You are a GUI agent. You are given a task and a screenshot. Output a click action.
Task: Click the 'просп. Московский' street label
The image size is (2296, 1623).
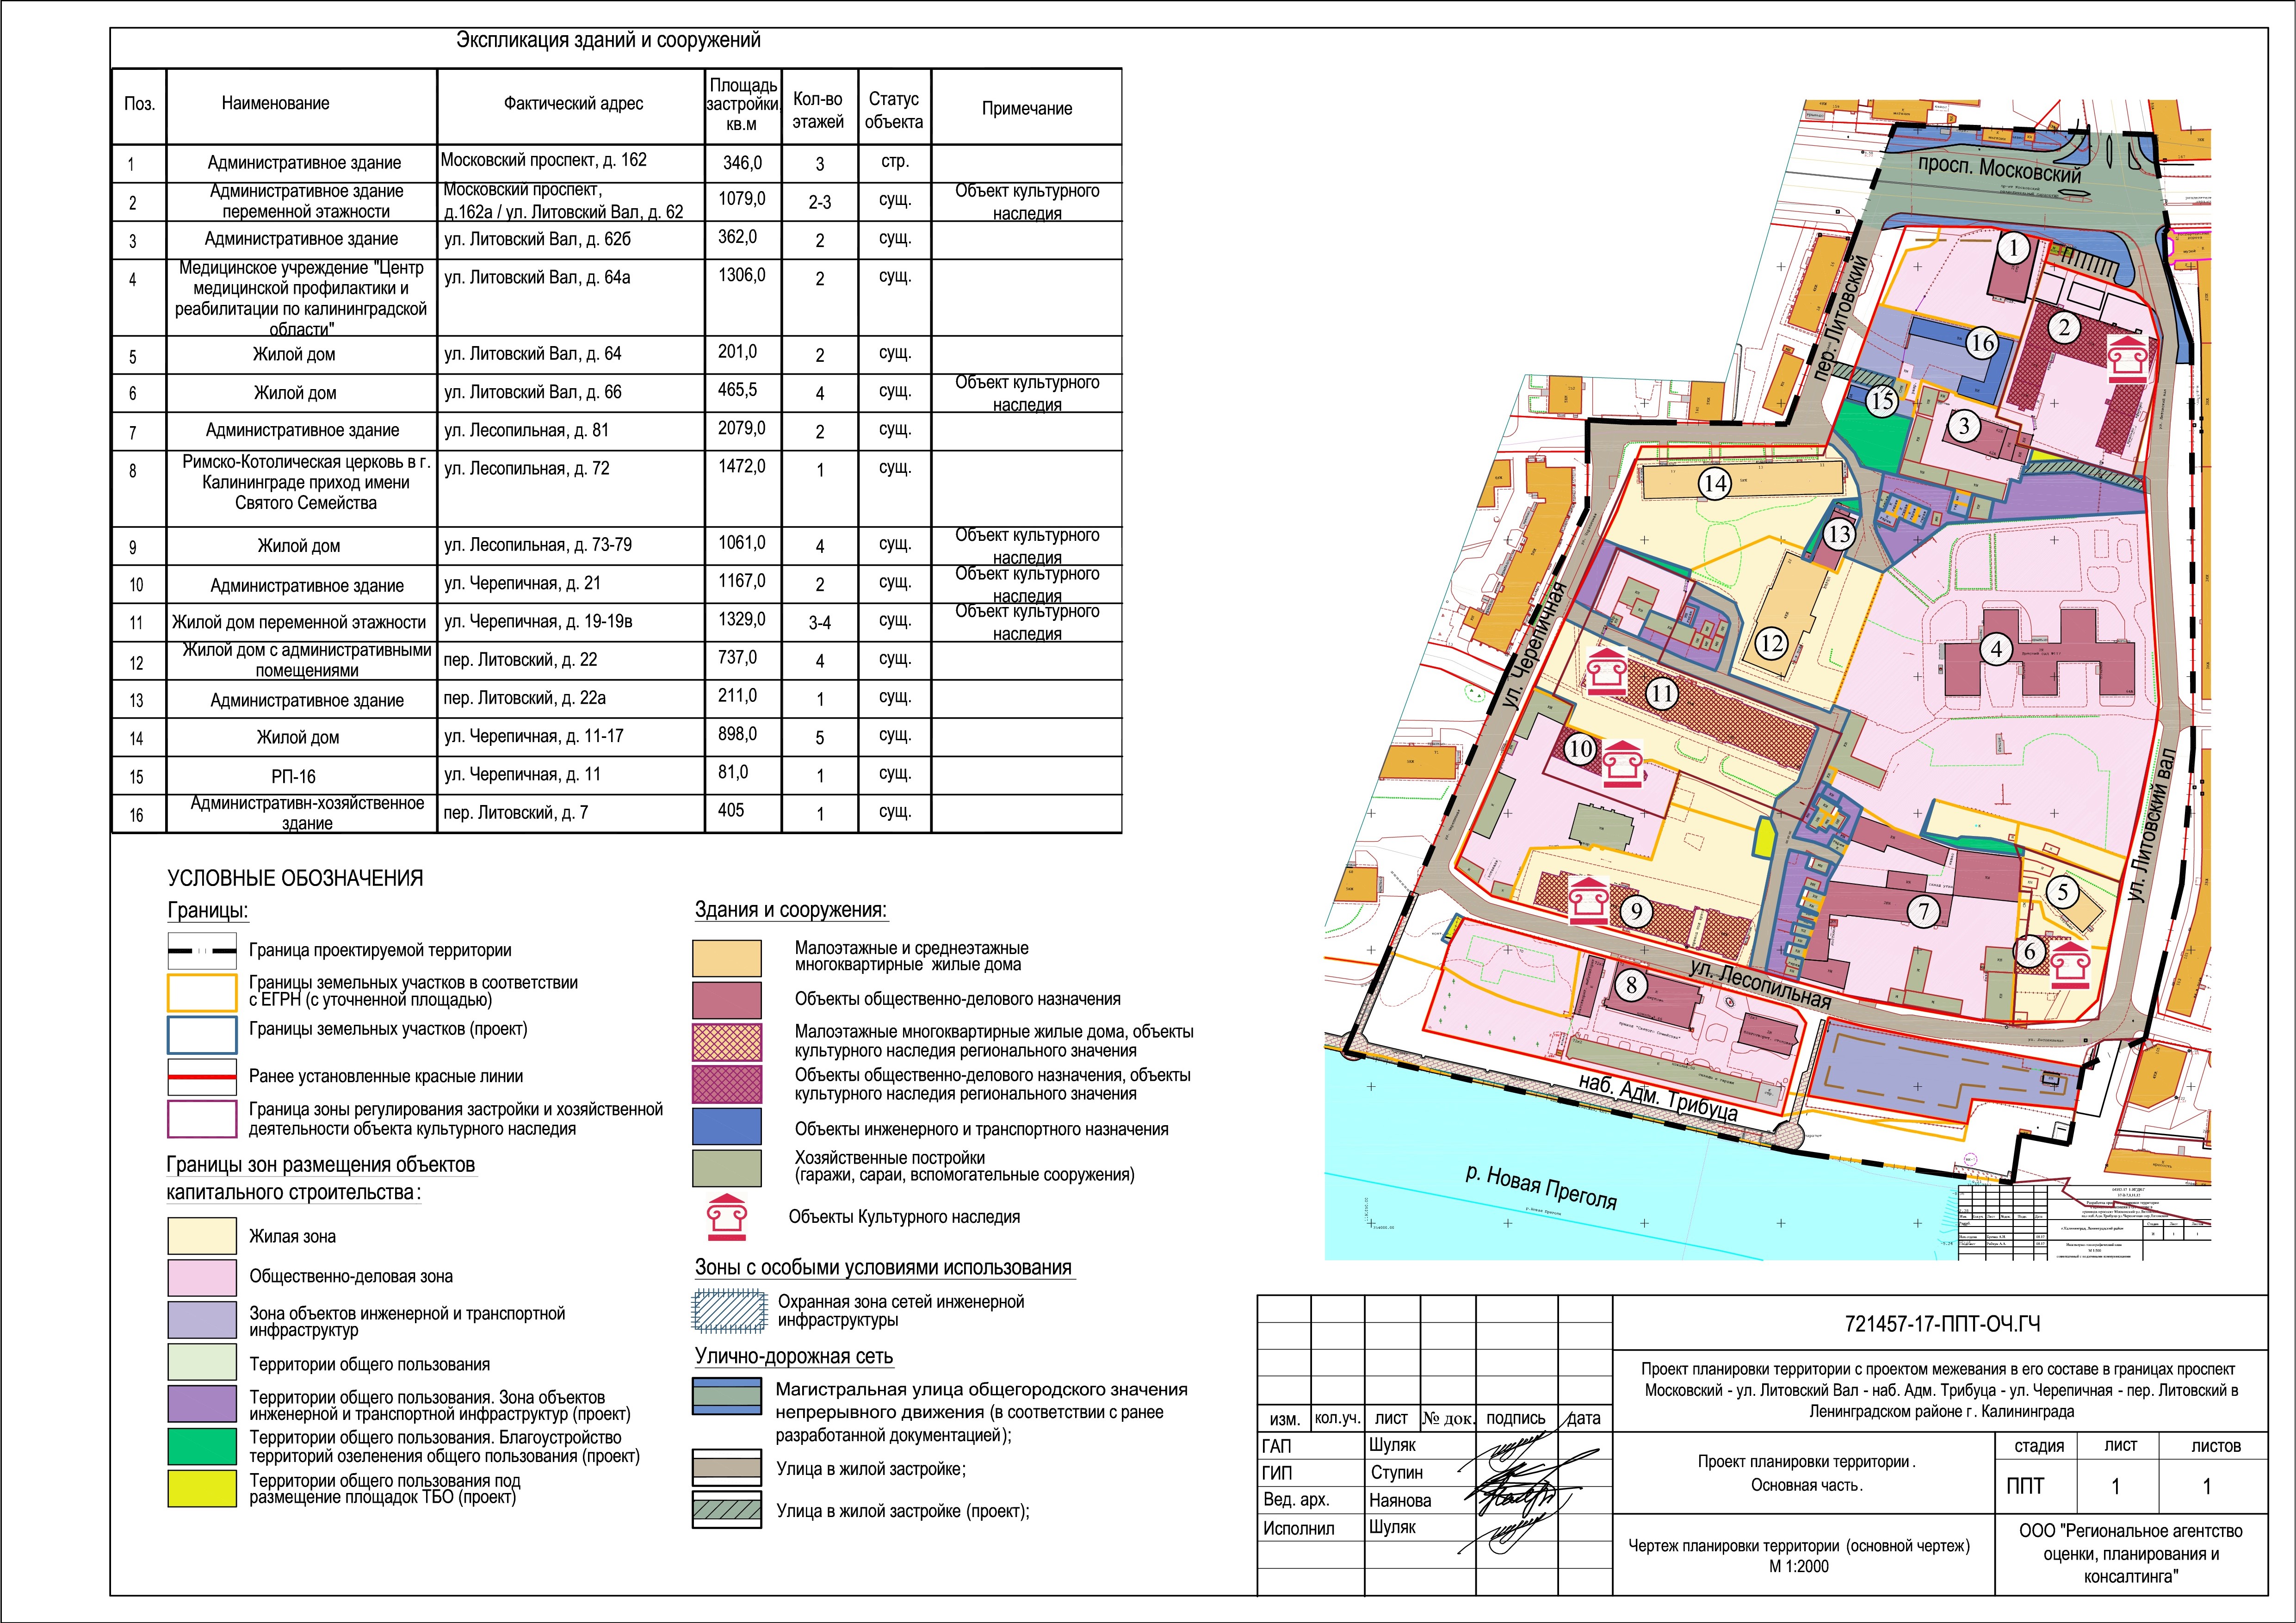pos(1999,169)
